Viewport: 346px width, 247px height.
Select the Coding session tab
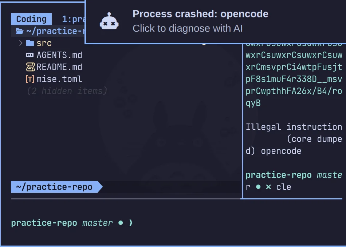(x=31, y=19)
